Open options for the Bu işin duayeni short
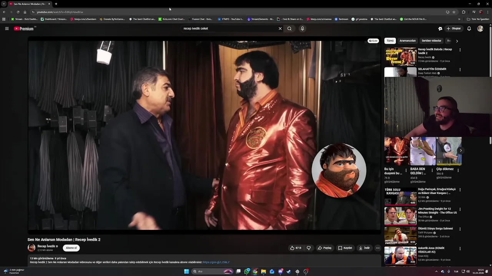Screen dimensions: 492x276 coord(406,170)
